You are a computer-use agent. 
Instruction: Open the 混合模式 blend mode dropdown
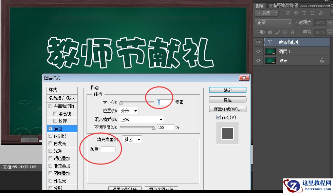[141, 119]
